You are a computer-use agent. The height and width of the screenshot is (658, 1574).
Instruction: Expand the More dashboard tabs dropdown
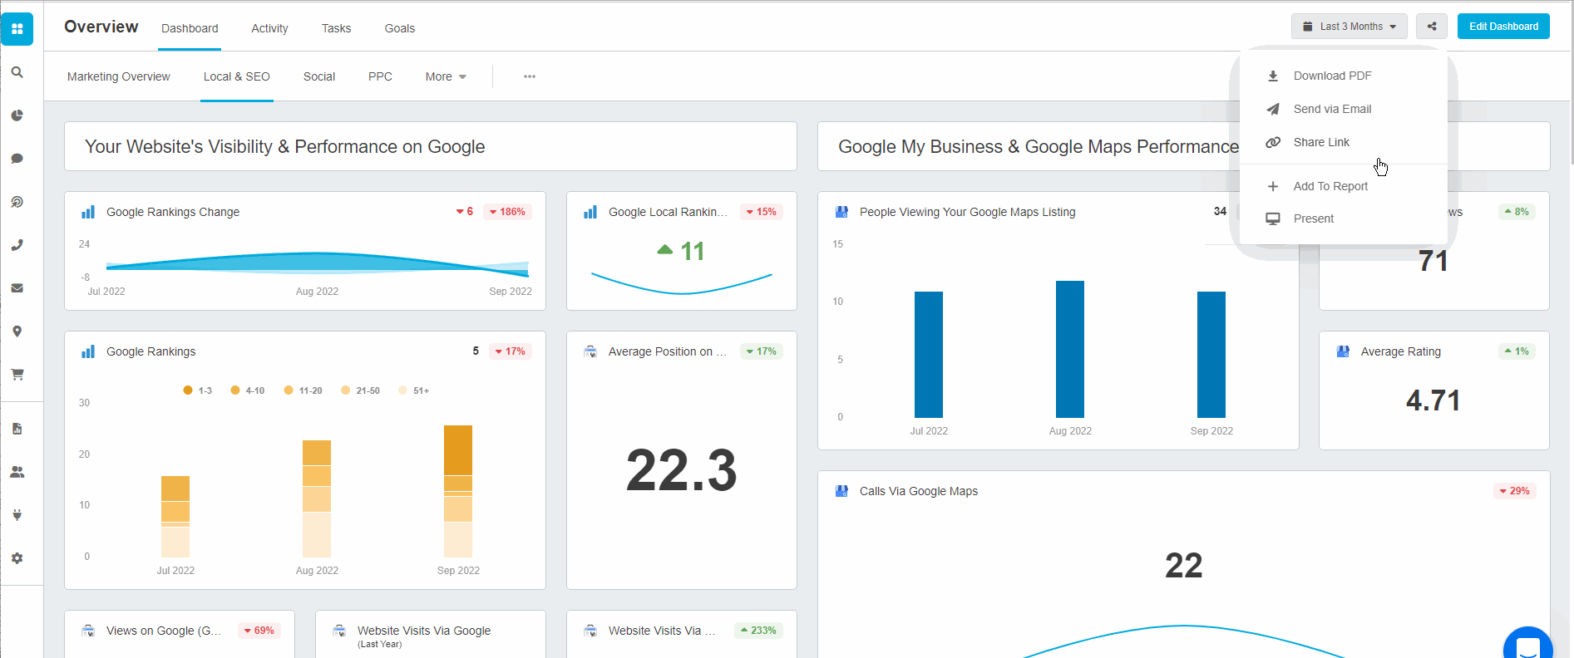446,76
